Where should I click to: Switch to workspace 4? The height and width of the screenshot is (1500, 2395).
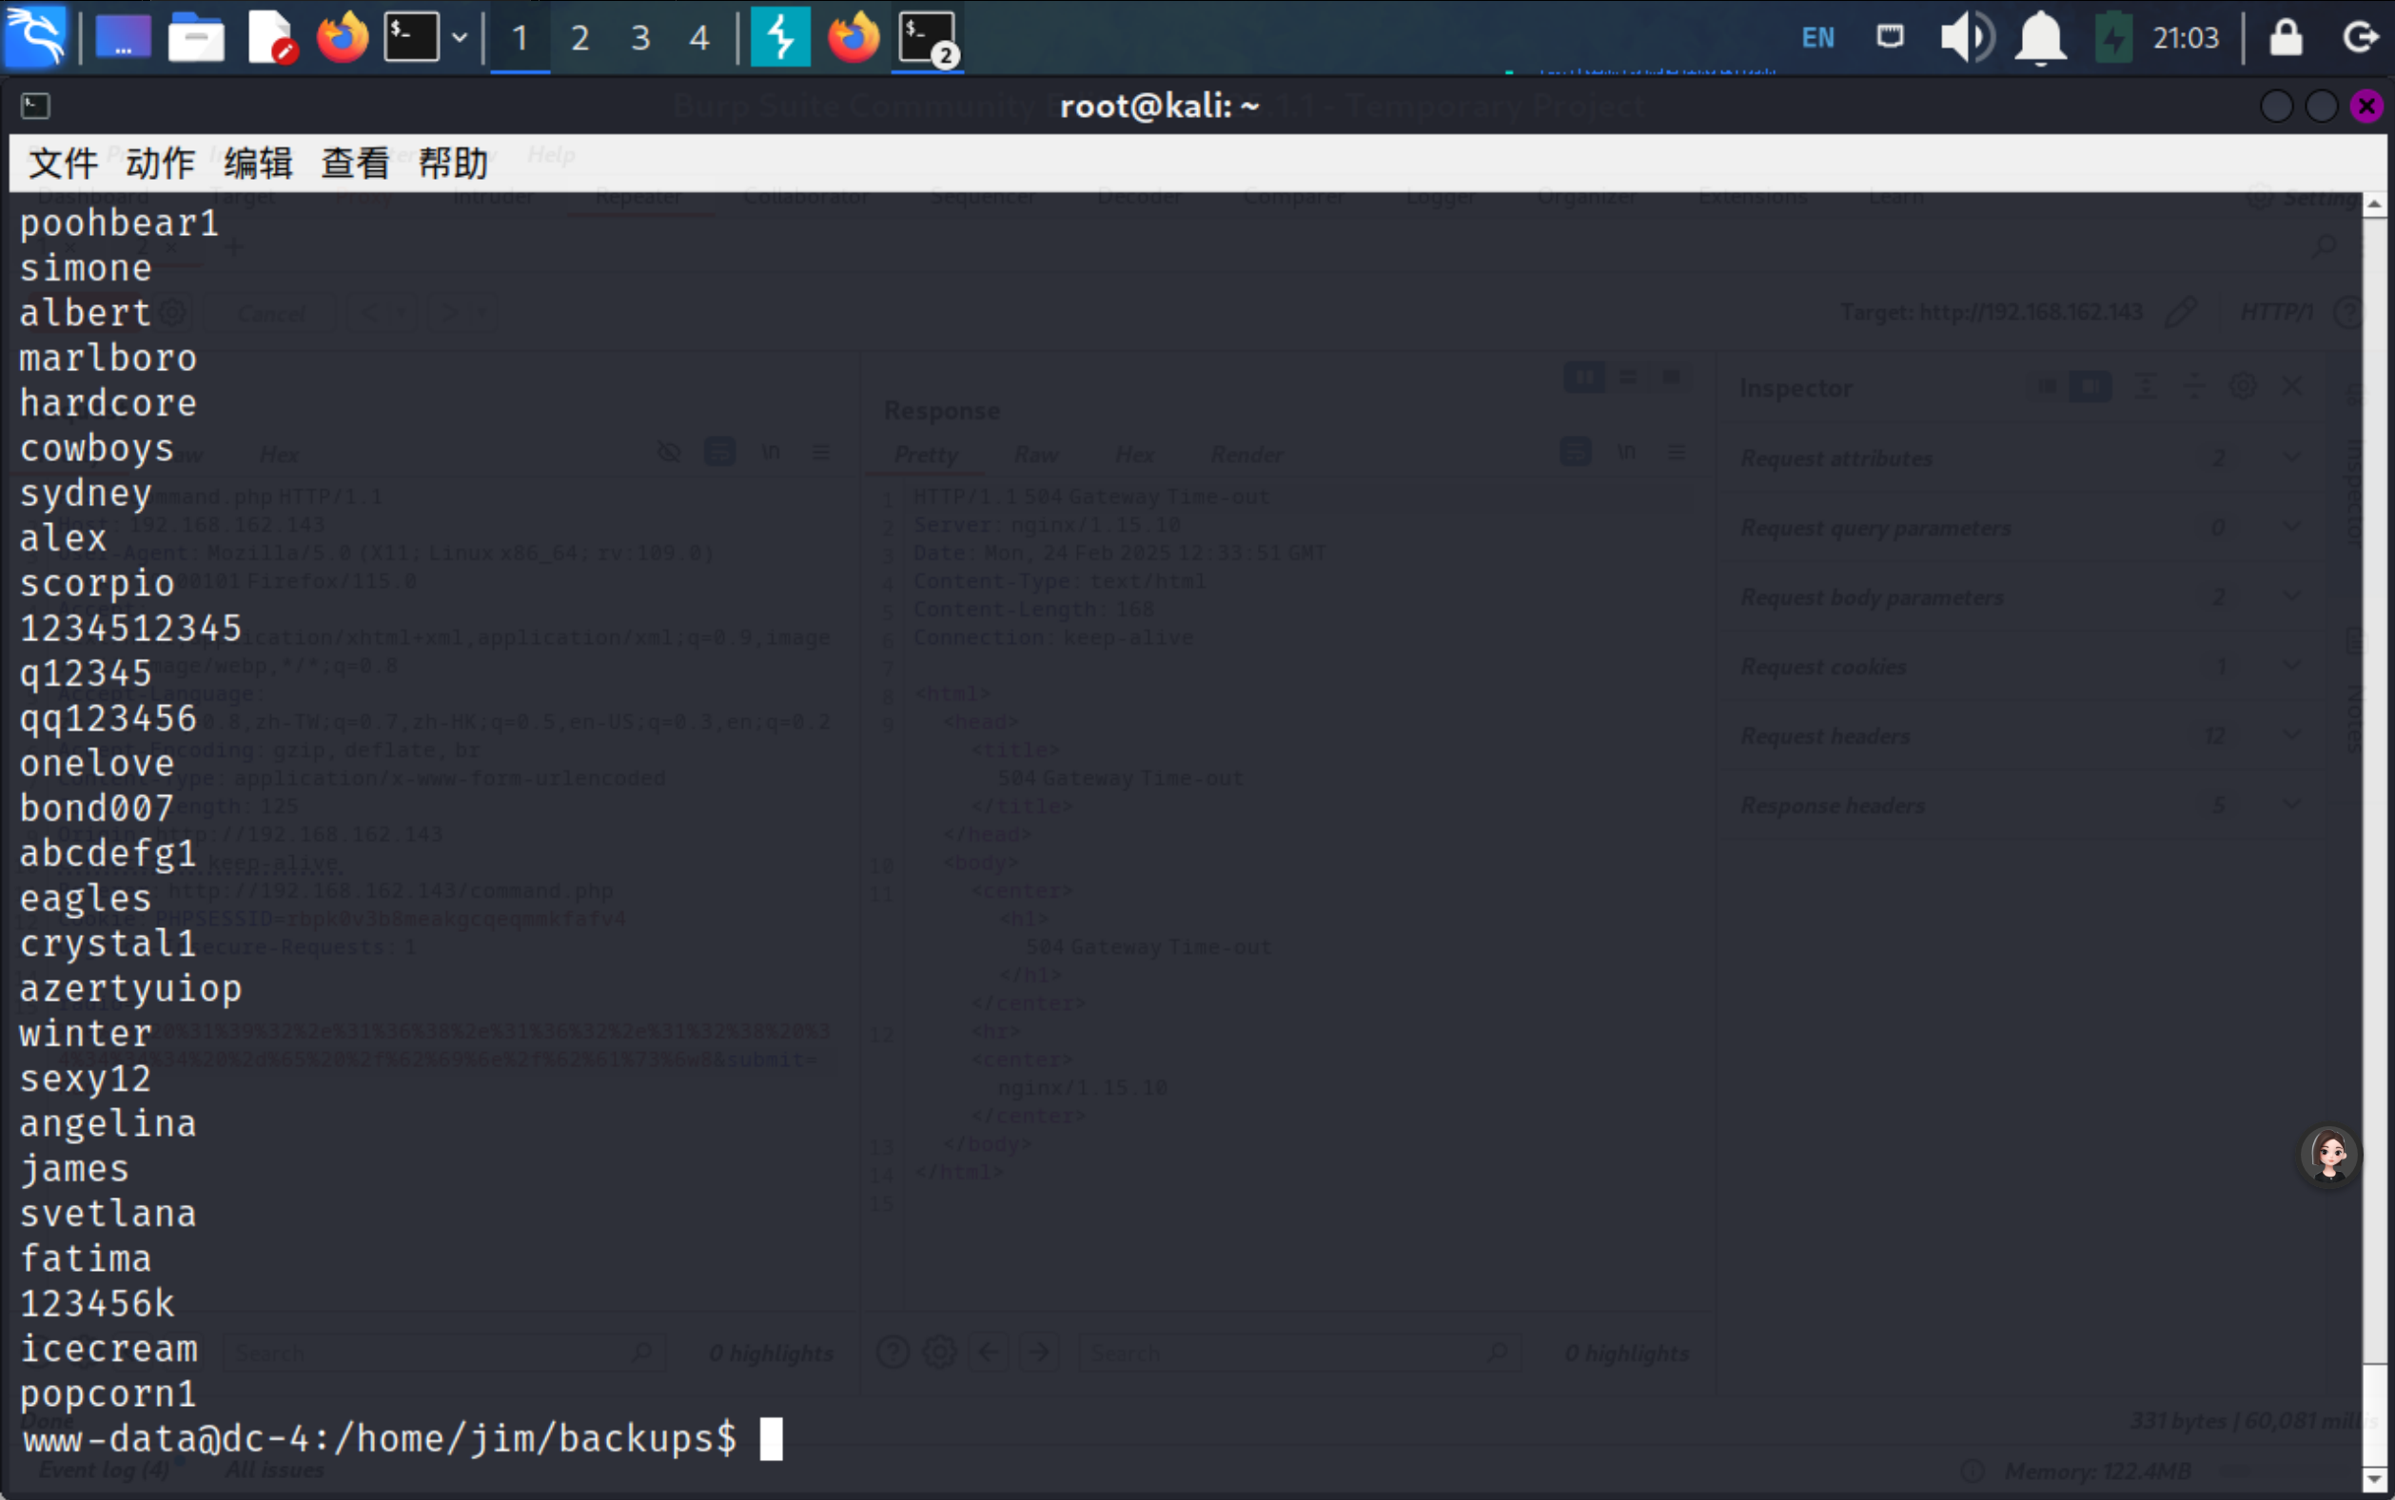pos(699,38)
